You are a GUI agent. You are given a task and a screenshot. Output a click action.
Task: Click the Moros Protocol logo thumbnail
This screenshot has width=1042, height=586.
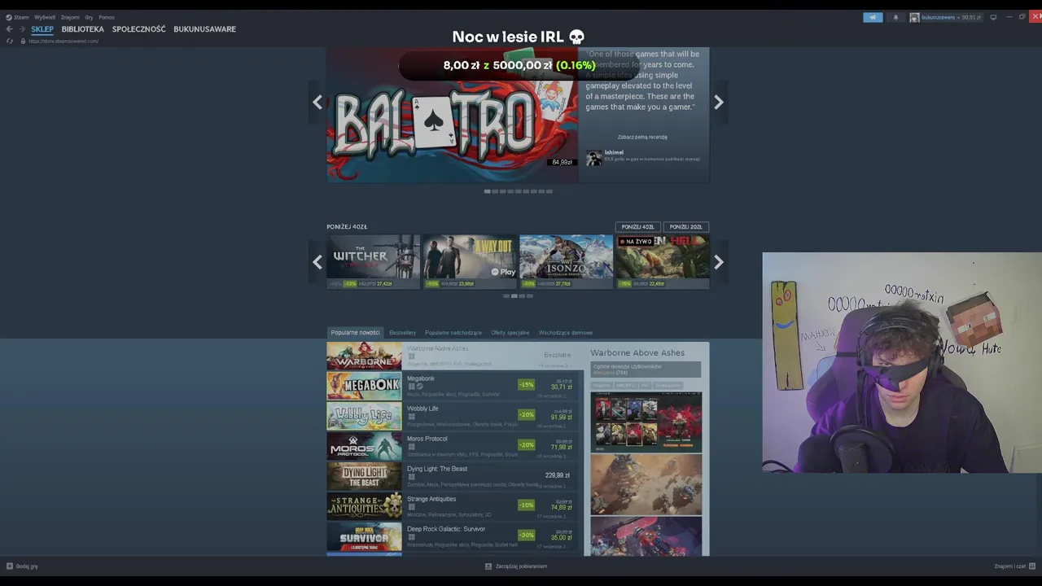point(364,446)
